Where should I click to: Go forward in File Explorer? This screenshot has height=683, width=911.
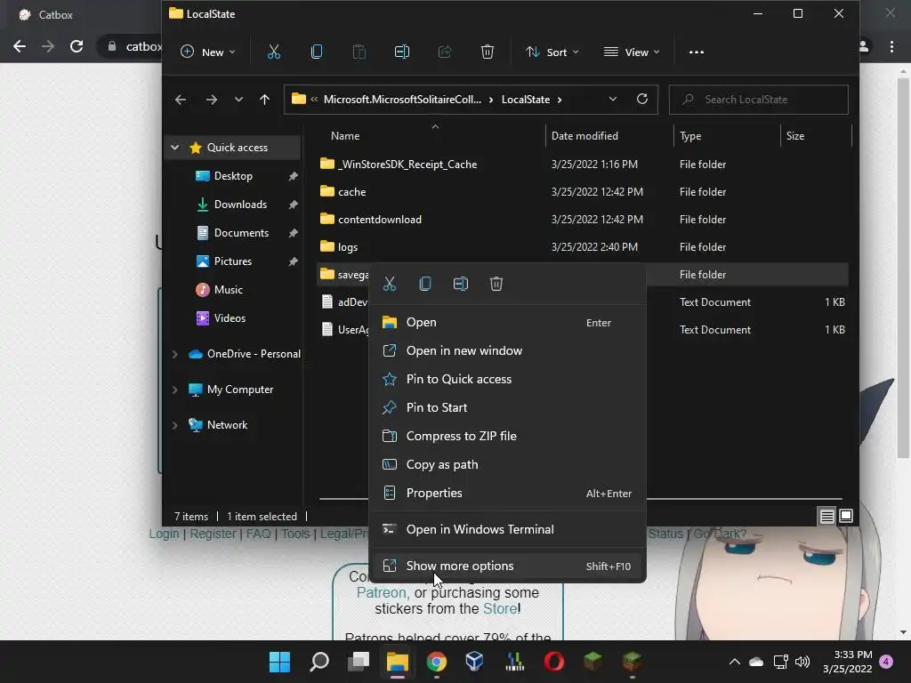point(212,100)
